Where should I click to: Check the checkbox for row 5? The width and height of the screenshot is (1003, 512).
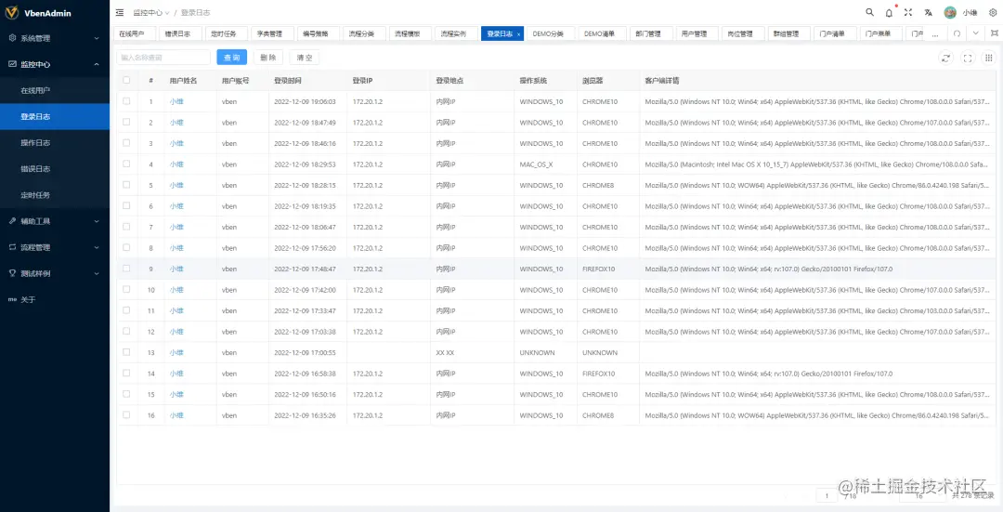click(126, 185)
